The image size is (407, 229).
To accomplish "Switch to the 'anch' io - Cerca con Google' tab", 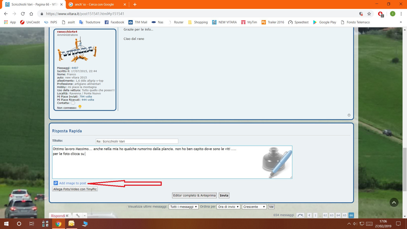I will (98, 4).
